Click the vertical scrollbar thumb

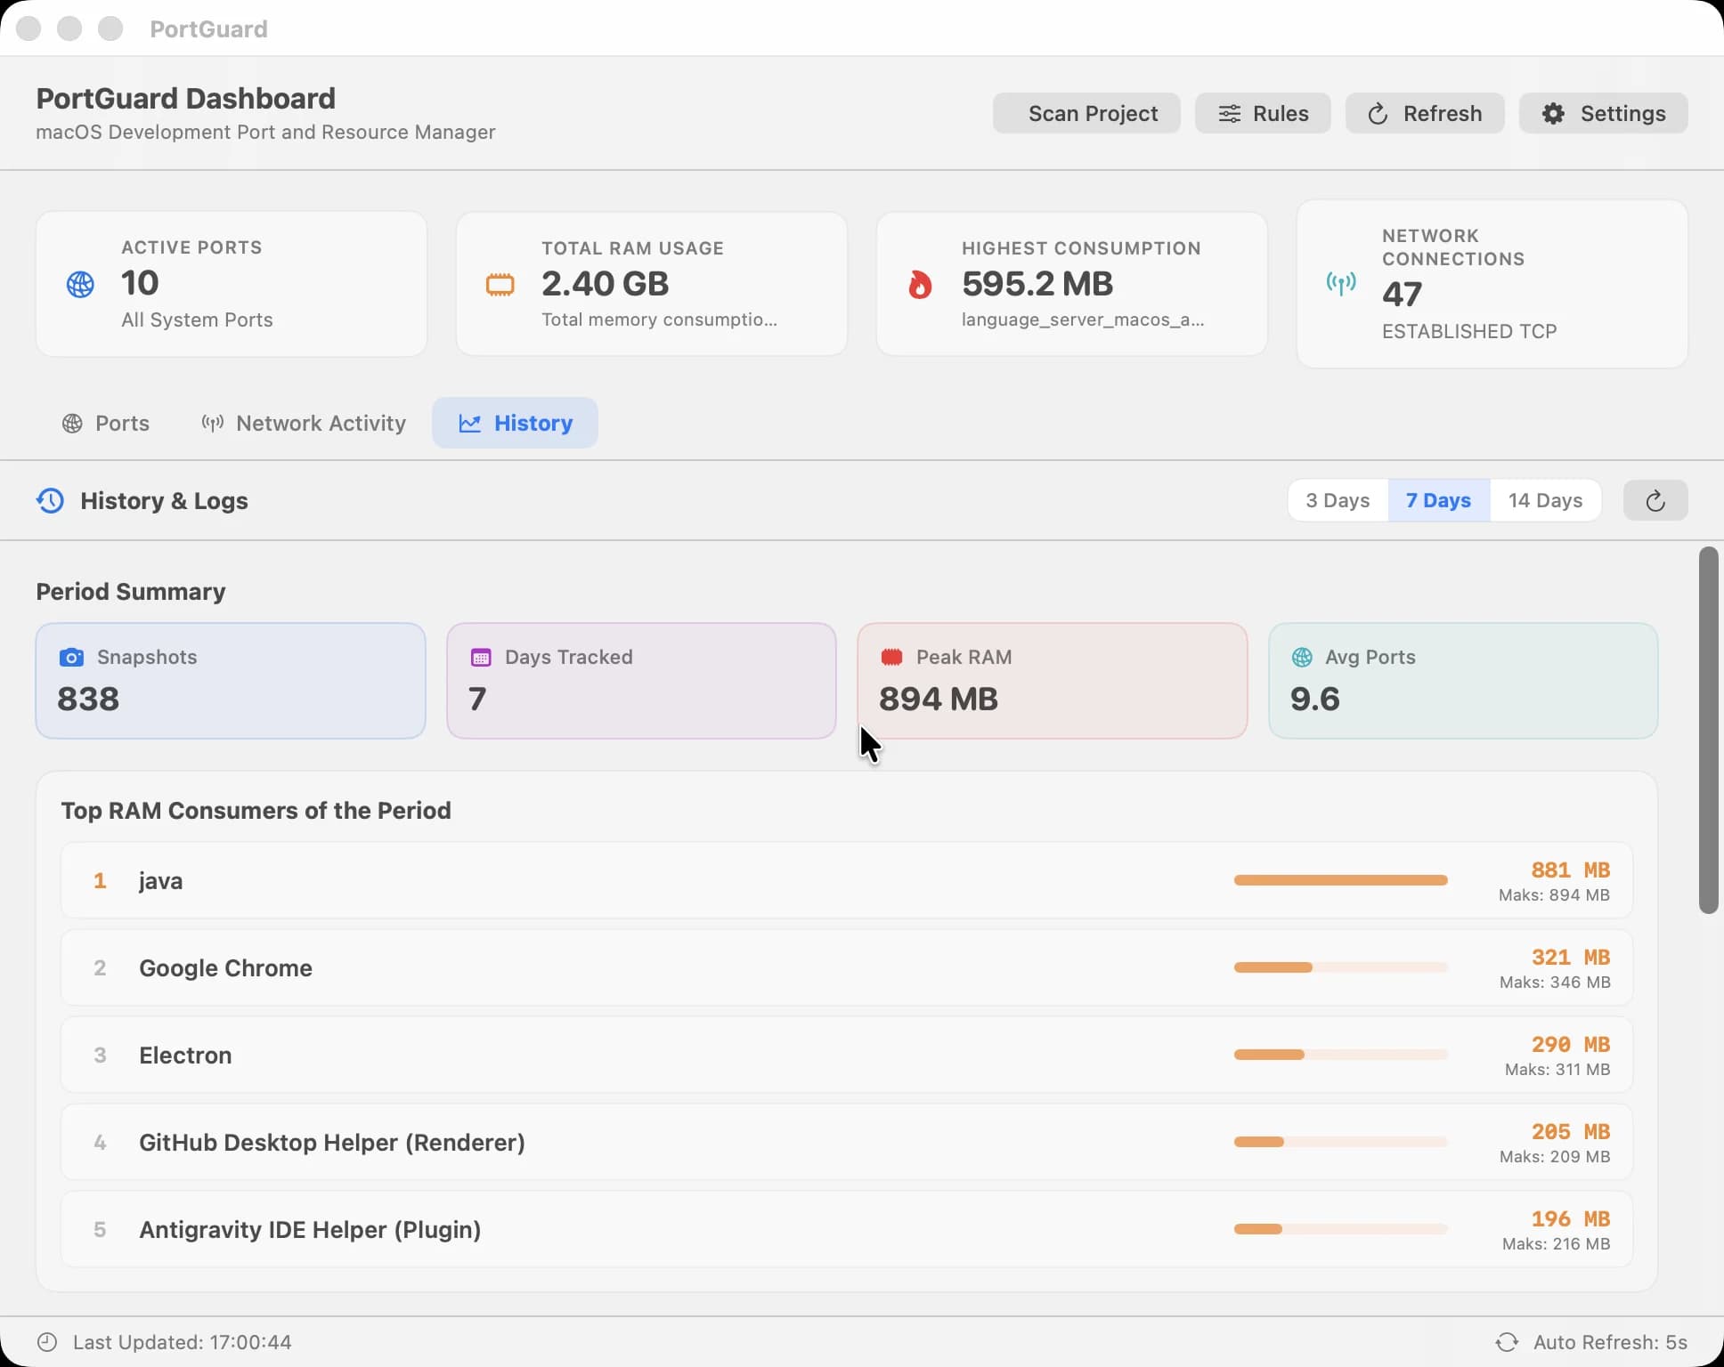[x=1708, y=730]
